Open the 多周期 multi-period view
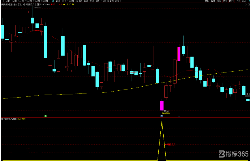The image size is (251, 162). click(x=110, y=1)
